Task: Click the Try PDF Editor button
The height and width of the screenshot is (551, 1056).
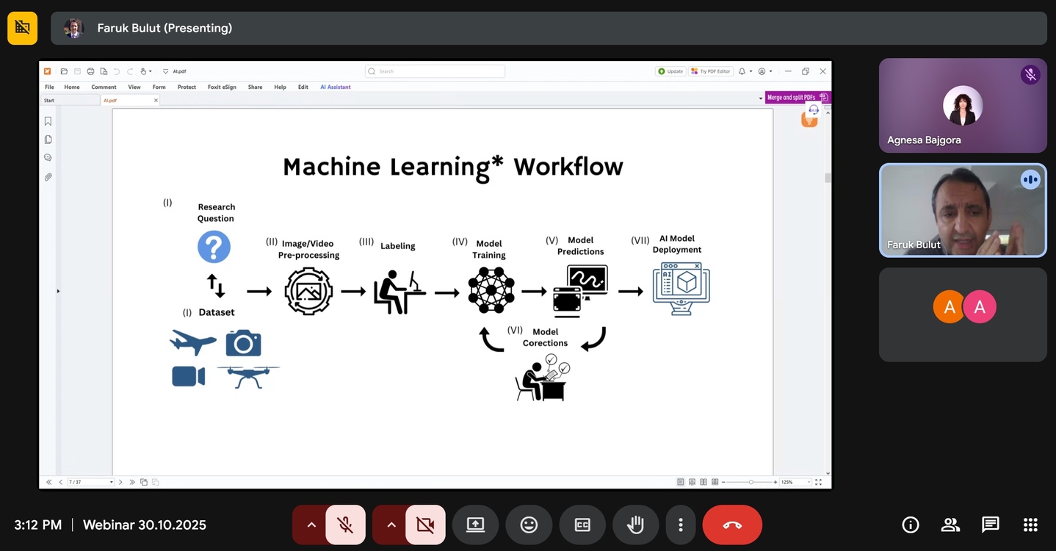Action: 711,71
